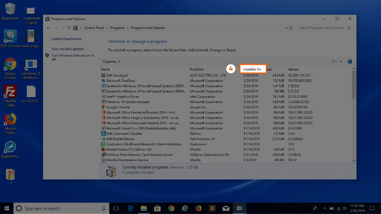Open Mail app from taskbar

(x=226, y=208)
